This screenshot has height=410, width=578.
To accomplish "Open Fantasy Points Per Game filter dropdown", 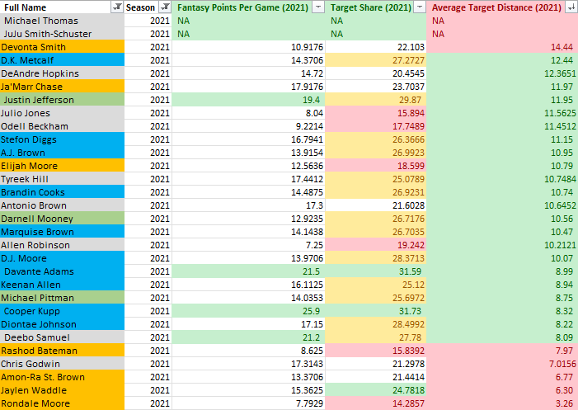I will coord(318,7).
